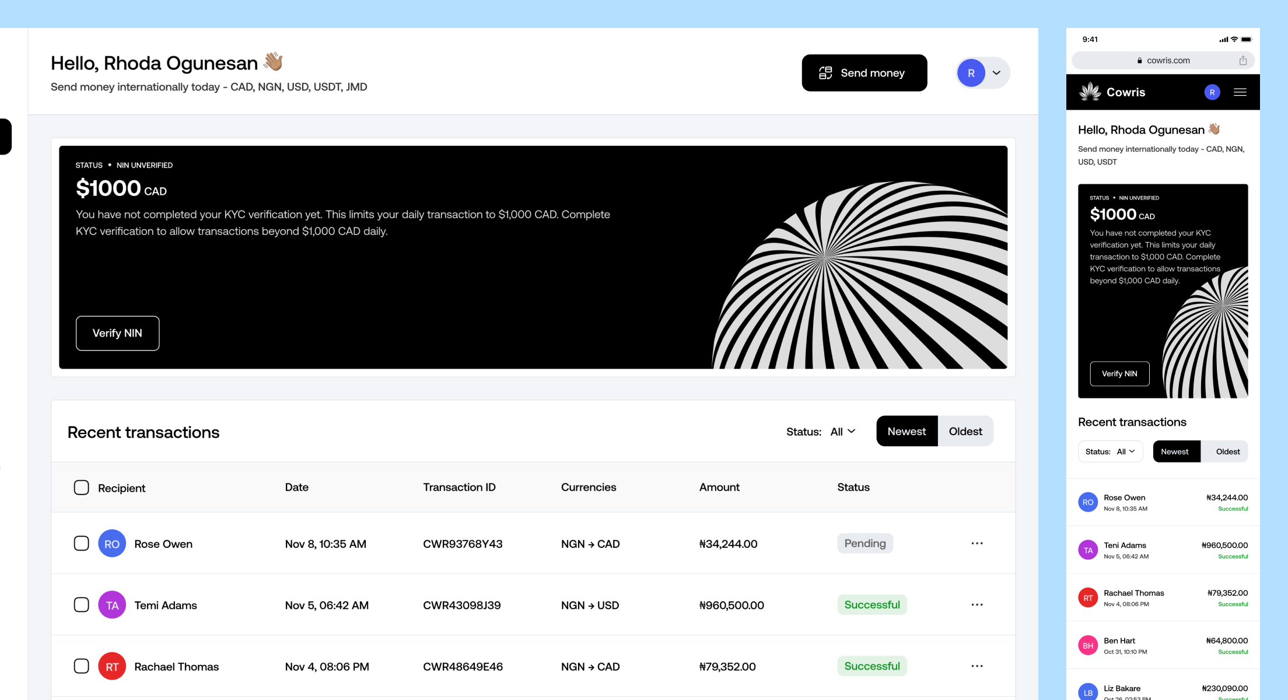Image resolution: width=1288 pixels, height=700 pixels.
Task: Open the three-dot menu for Rose Owen
Action: pyautogui.click(x=977, y=544)
